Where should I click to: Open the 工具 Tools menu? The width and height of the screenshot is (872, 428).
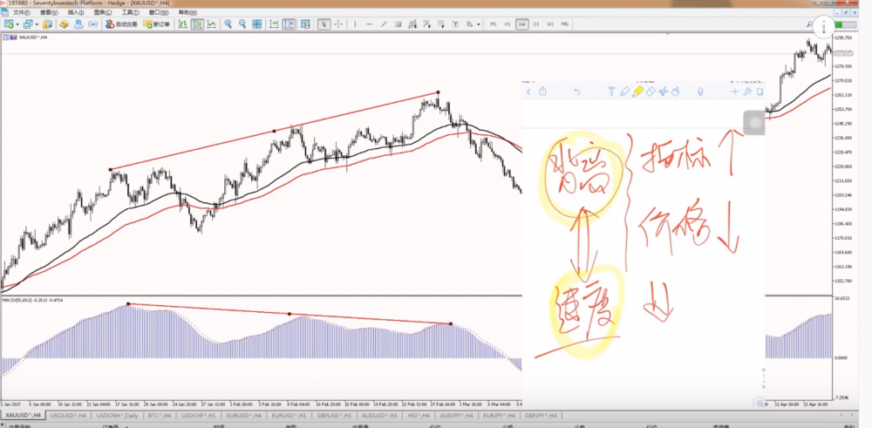coord(130,12)
